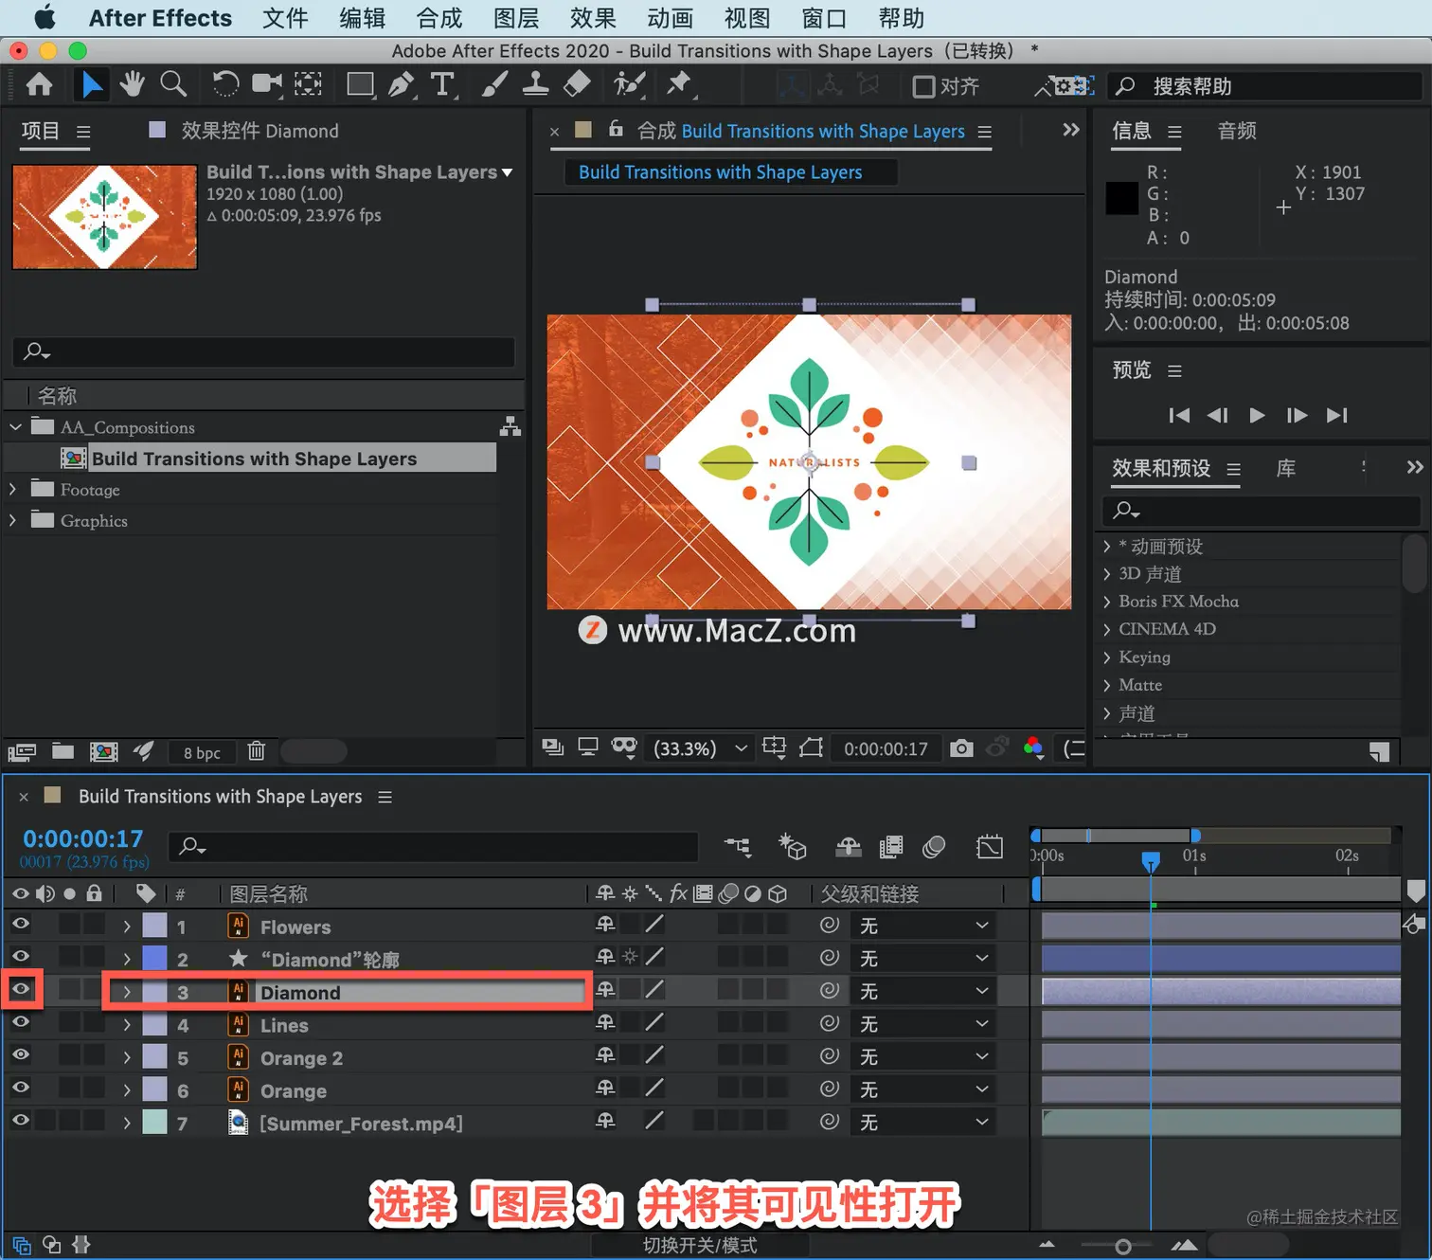Expand the Flowers layer properties

127,926
